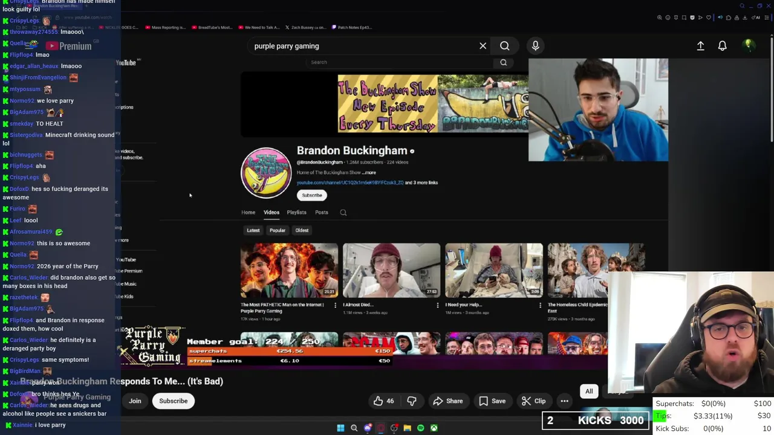Open File Explorer from the taskbar
The width and height of the screenshot is (774, 435).
click(407, 428)
